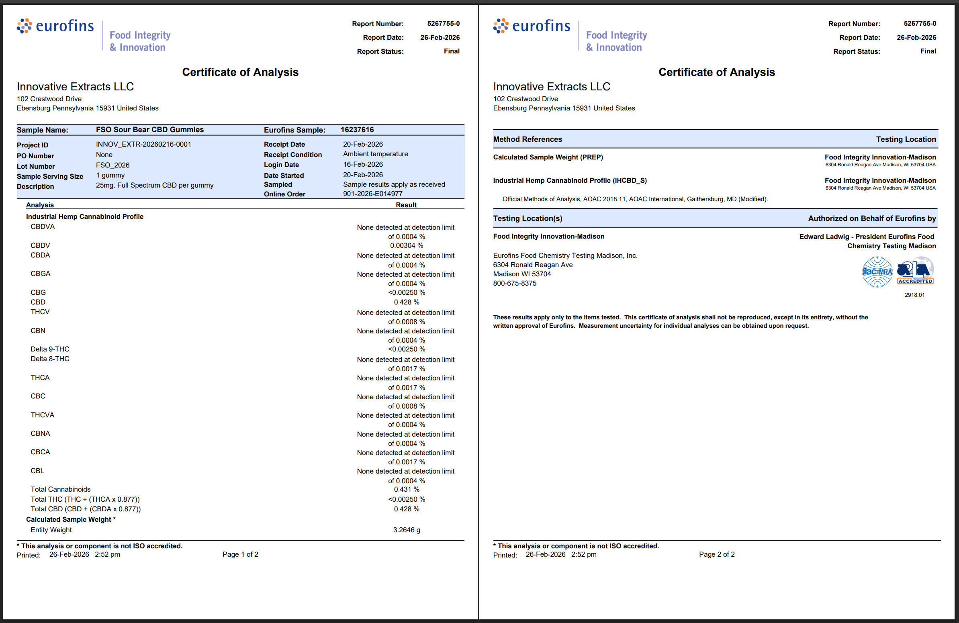
Task: Click the Page 2 of 2 footer label
Action: click(x=716, y=554)
